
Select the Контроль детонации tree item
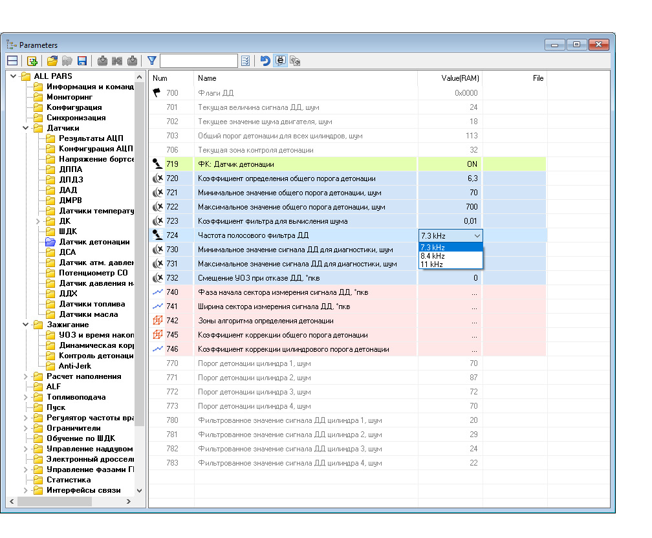96,356
